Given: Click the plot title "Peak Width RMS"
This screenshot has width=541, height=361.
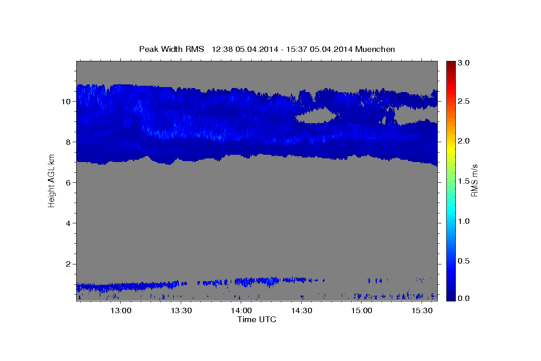Looking at the screenshot, I should point(172,49).
